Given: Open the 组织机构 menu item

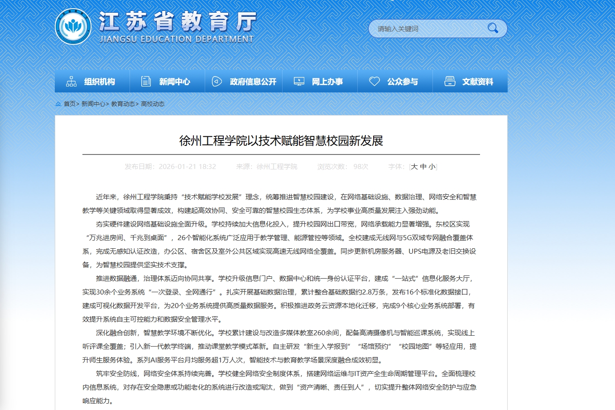Looking at the screenshot, I should click(100, 82).
